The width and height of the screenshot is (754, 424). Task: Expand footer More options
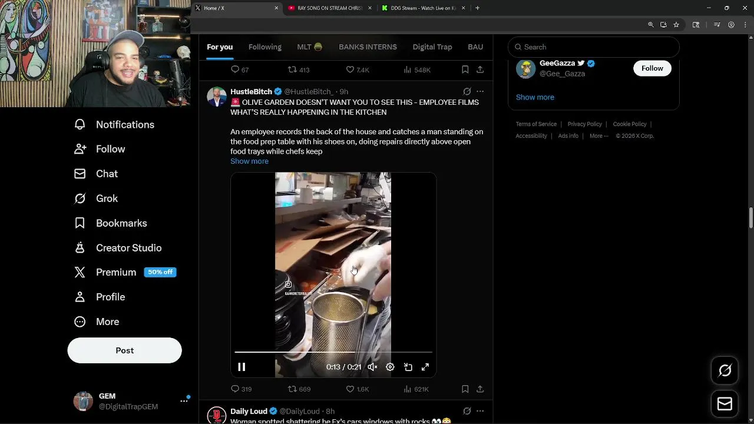click(x=598, y=136)
